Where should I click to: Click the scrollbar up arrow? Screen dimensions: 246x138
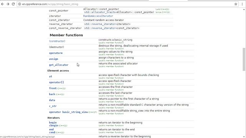[244, 9]
